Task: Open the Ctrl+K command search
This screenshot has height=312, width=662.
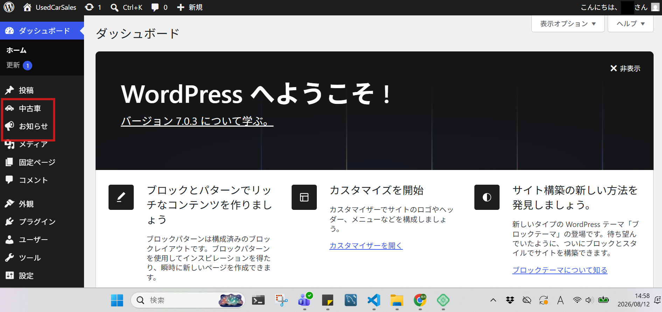Action: click(x=126, y=7)
